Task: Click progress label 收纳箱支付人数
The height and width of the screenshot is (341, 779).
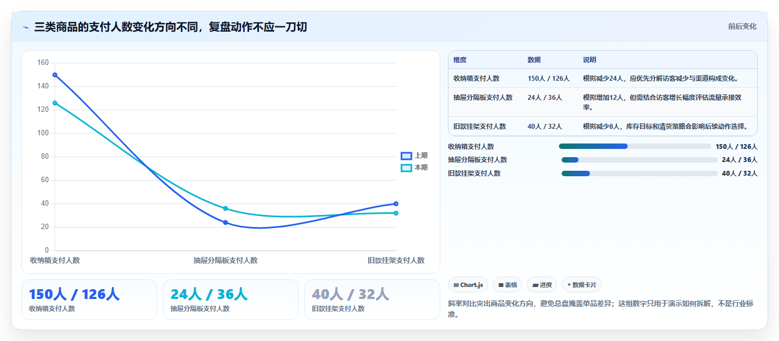Action: (471, 146)
